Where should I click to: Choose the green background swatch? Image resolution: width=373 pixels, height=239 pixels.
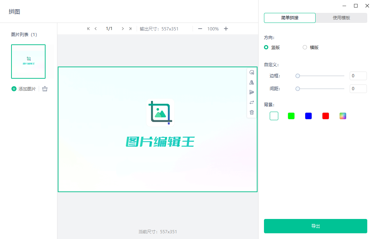coord(291,116)
